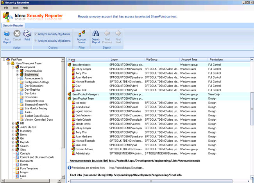This screenshot has width=254, height=183.
Task: Click the Cool info document library heading
Action: [126, 175]
